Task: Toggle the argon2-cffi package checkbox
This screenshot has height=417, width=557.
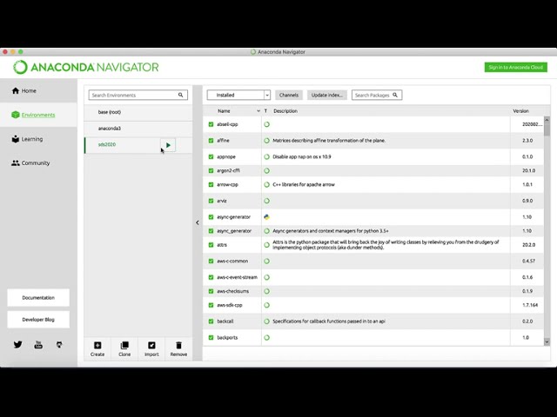Action: (211, 170)
